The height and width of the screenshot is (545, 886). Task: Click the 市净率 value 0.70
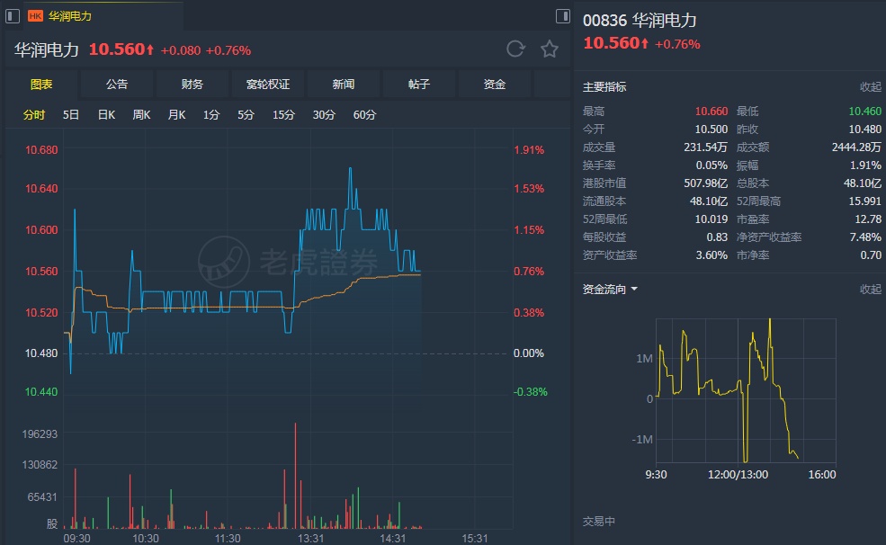pos(871,255)
